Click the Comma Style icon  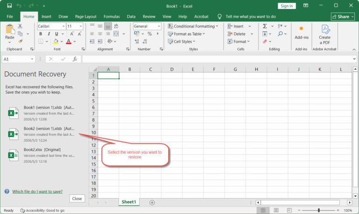(x=158, y=34)
